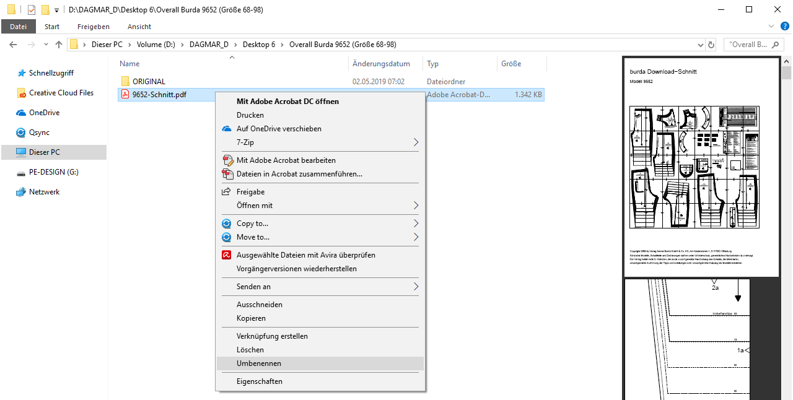
Task: Expand the 7-Zip submenu
Action: click(x=416, y=142)
